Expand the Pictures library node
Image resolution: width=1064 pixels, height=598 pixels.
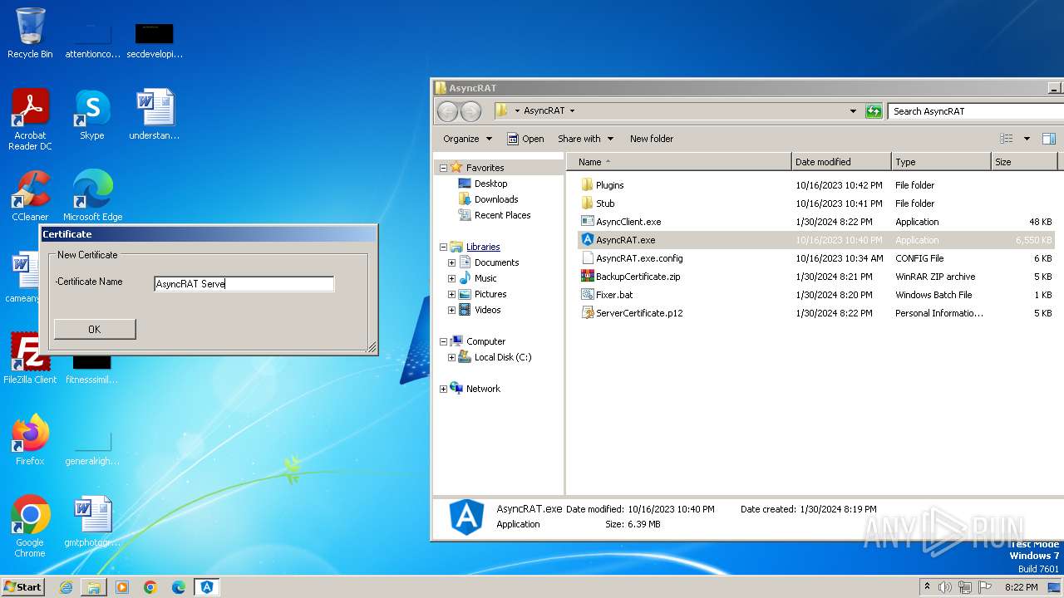451,294
